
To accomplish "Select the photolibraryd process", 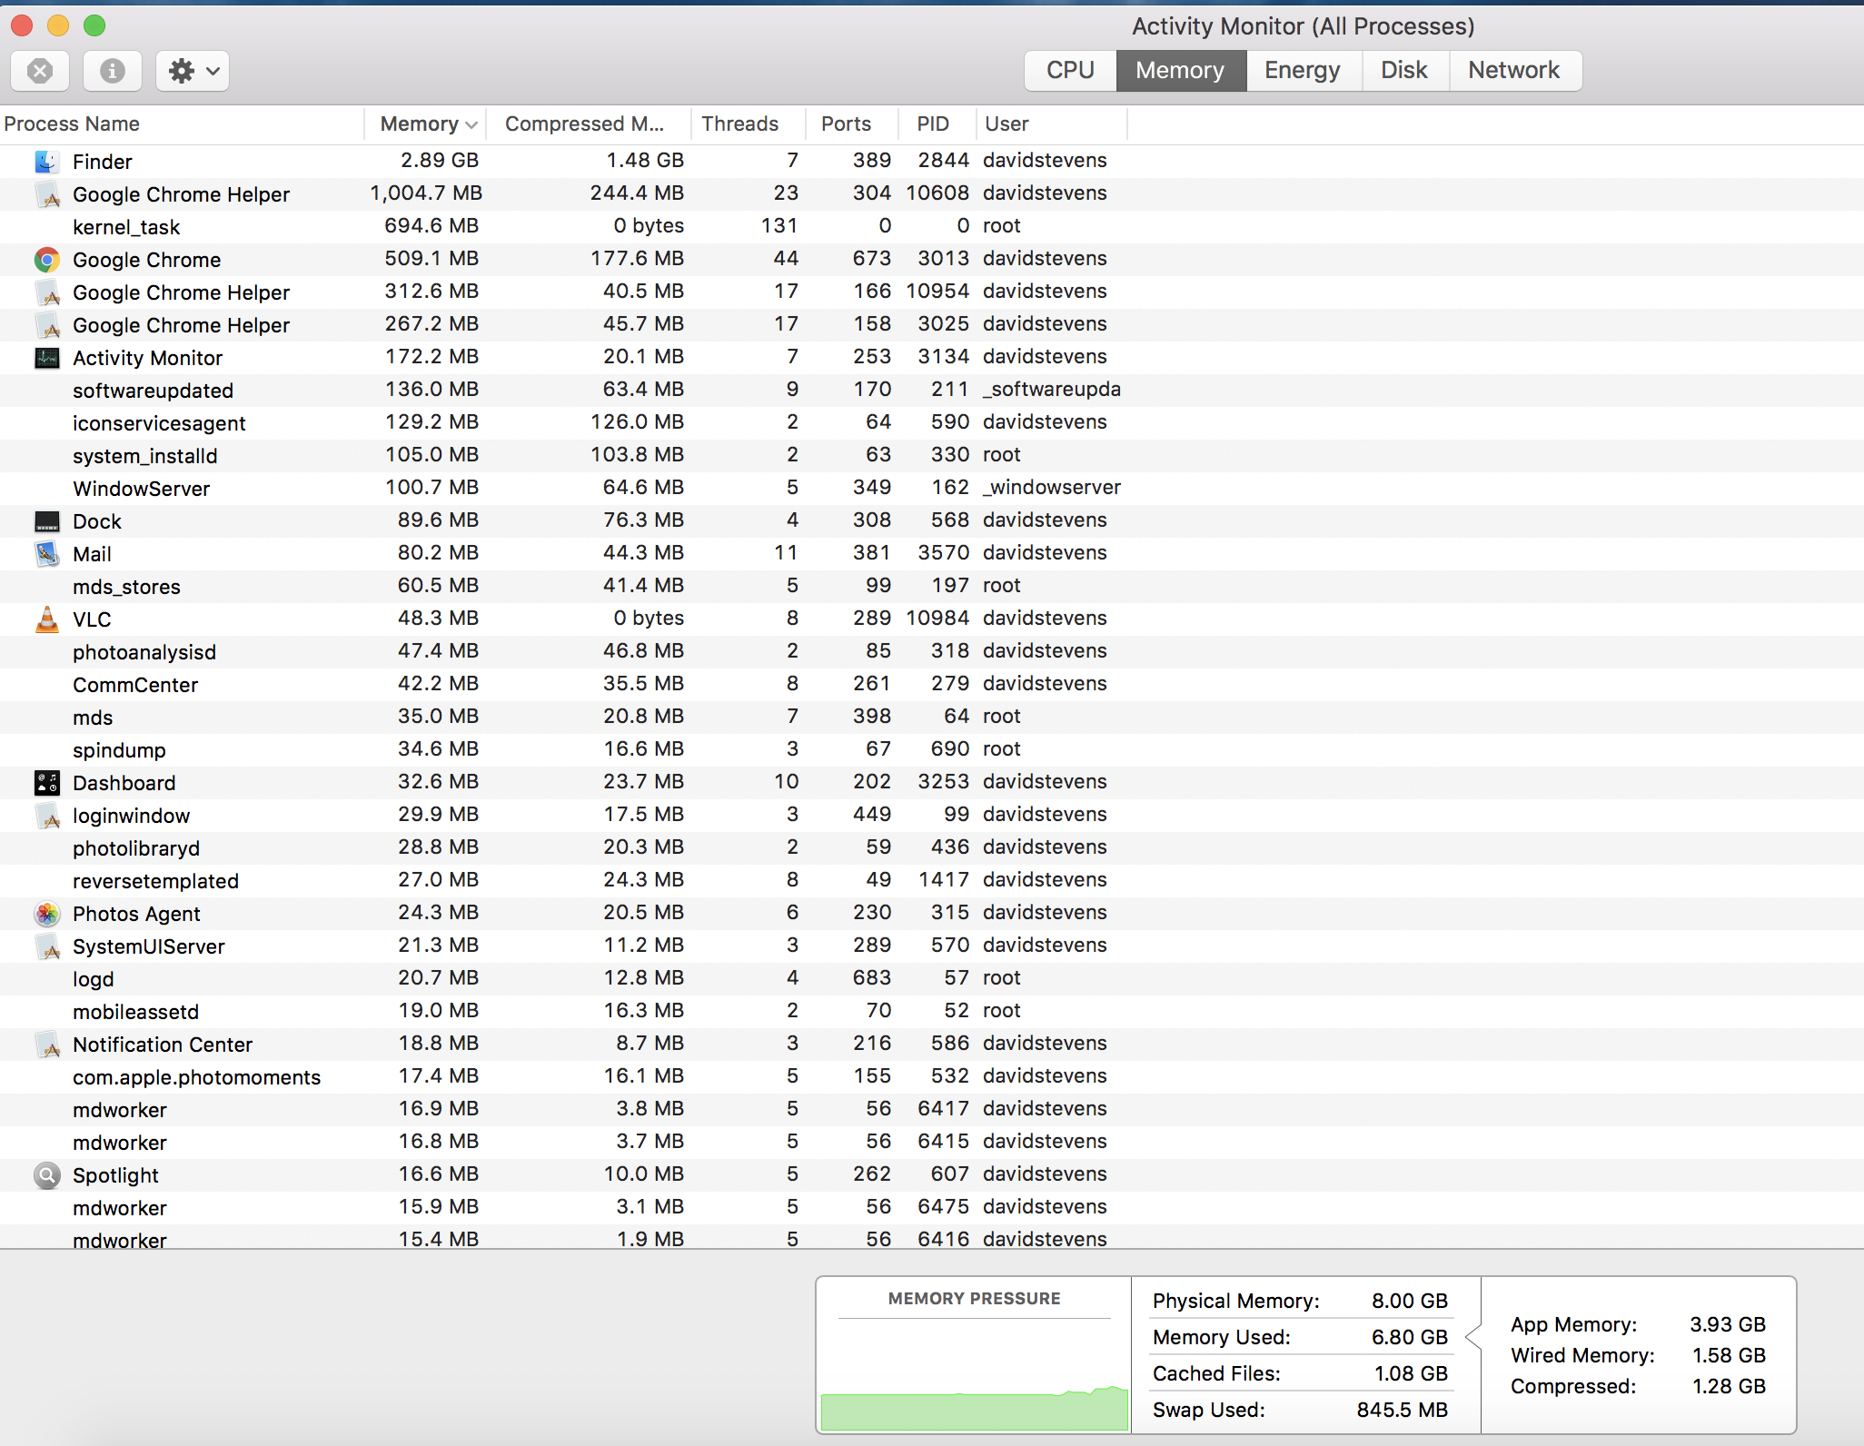I will click(x=932, y=847).
